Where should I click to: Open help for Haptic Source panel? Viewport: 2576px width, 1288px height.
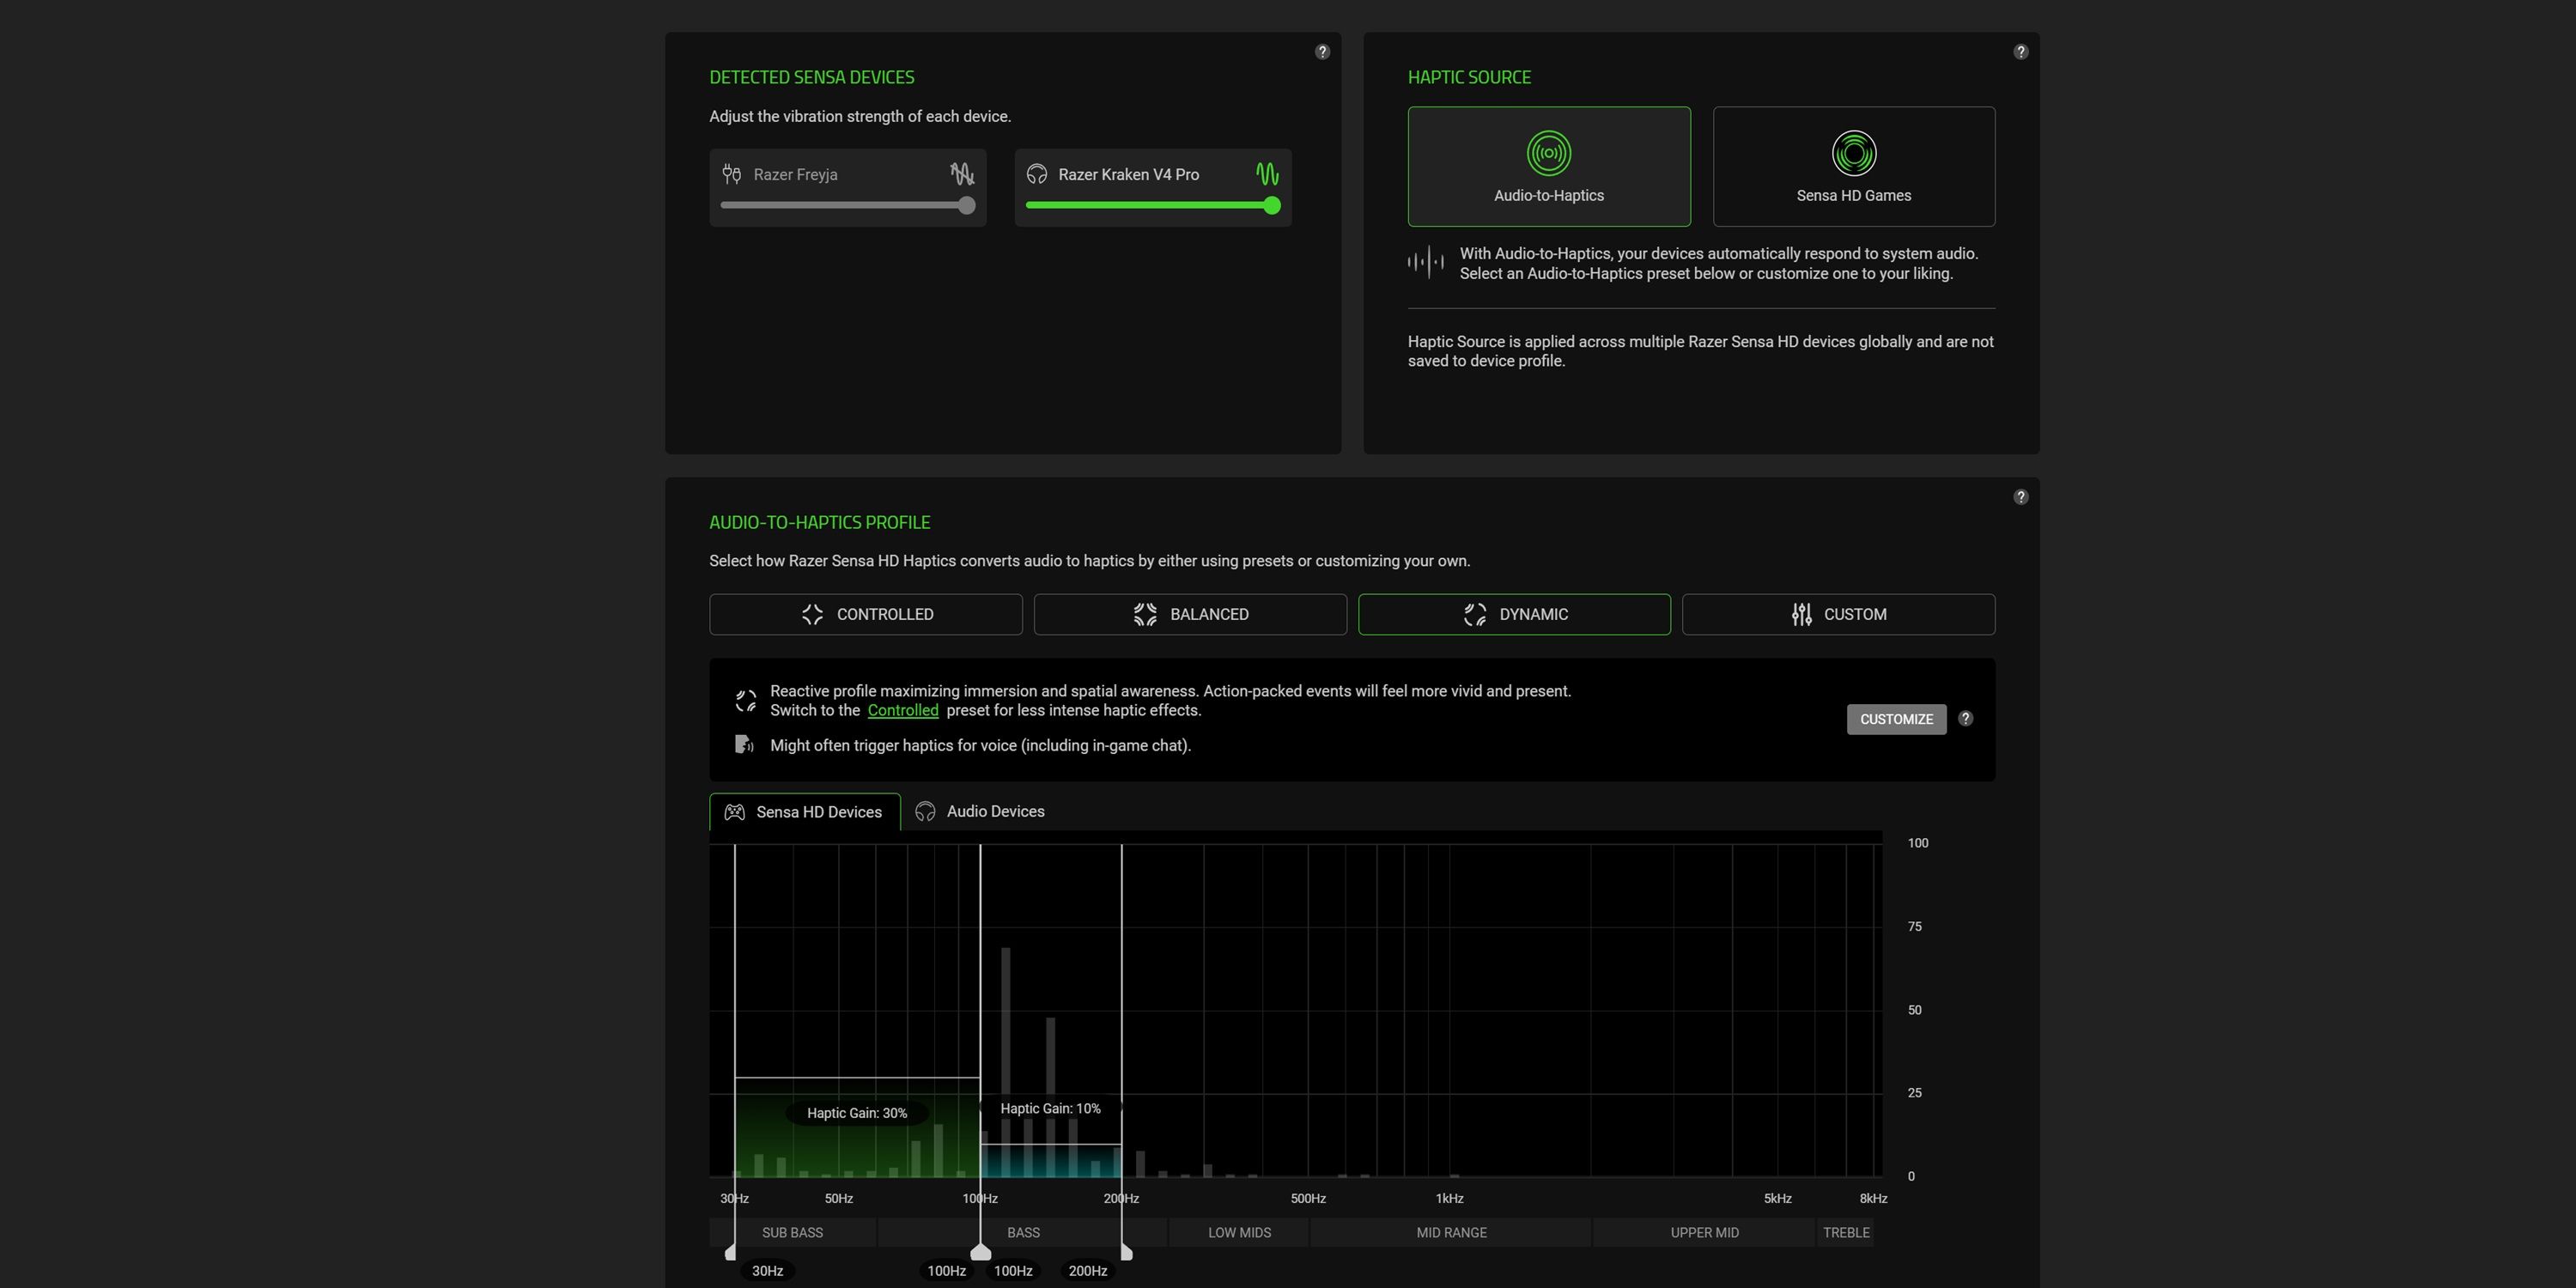pyautogui.click(x=2020, y=52)
